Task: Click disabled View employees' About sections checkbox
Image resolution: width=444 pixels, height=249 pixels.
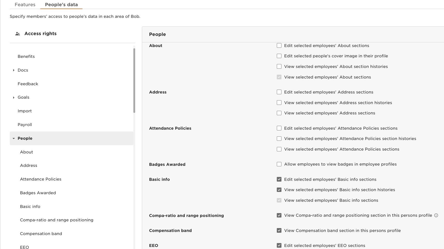Action: tap(279, 77)
